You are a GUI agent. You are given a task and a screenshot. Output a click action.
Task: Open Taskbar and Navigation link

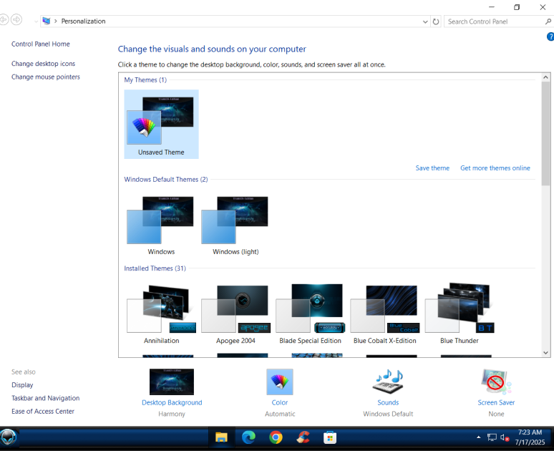pos(46,398)
